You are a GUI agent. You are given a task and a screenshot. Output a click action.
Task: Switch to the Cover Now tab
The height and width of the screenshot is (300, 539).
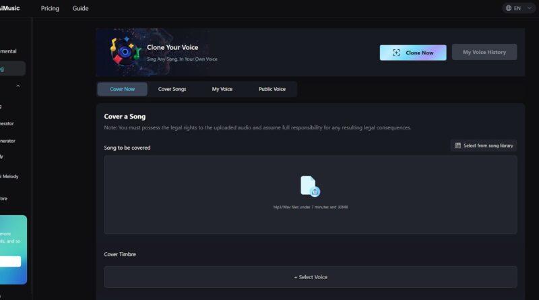pyautogui.click(x=123, y=89)
